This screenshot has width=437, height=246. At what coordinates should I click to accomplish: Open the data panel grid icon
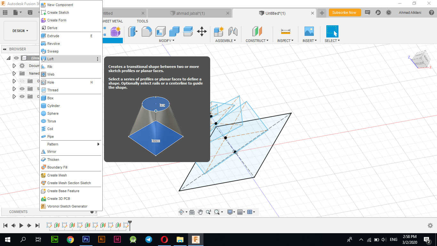coord(5,12)
